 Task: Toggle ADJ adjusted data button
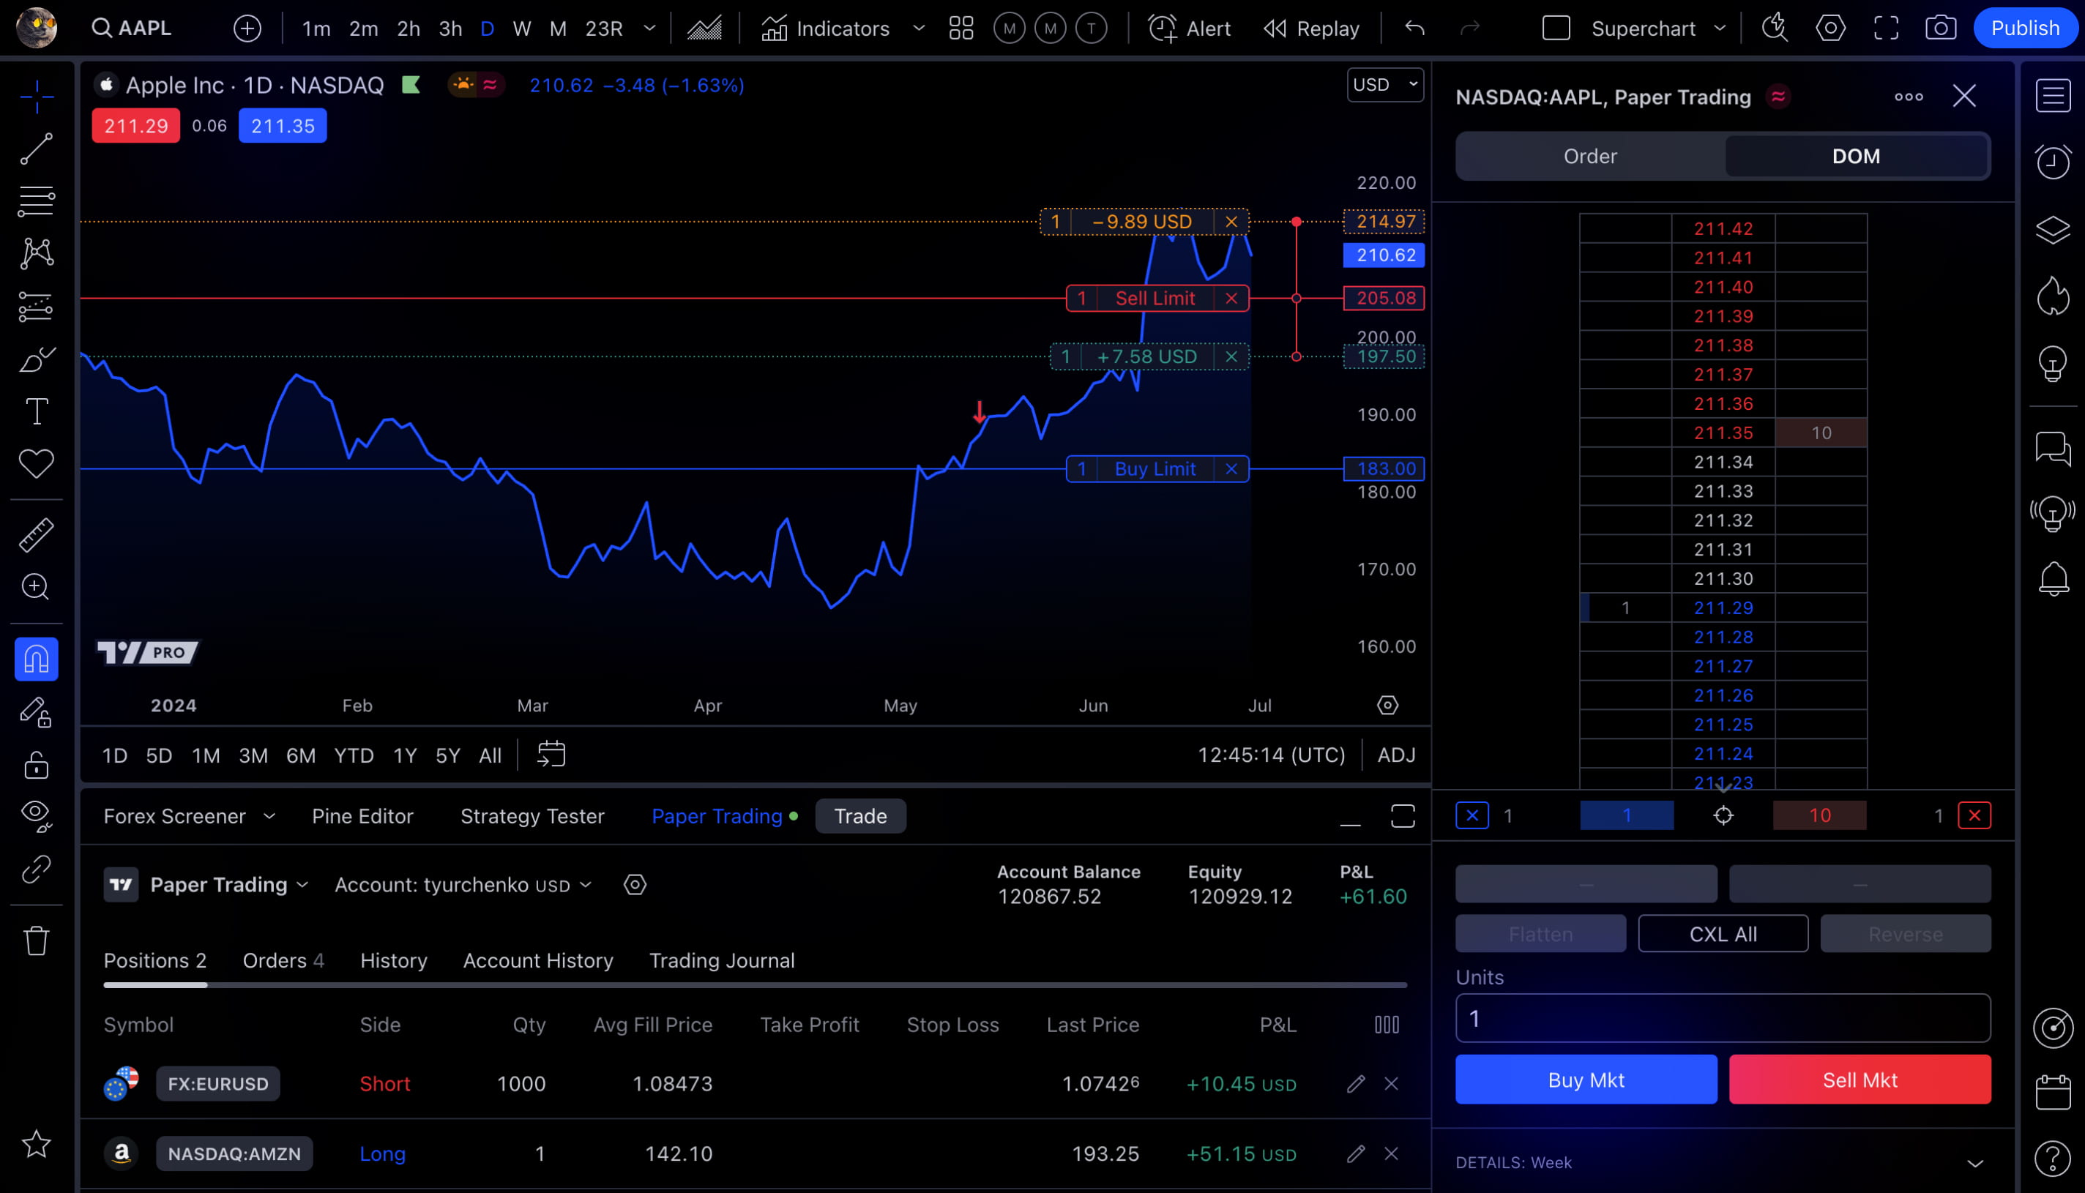[x=1396, y=755]
